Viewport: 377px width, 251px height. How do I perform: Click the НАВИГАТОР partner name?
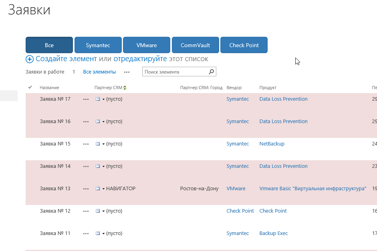pos(121,189)
